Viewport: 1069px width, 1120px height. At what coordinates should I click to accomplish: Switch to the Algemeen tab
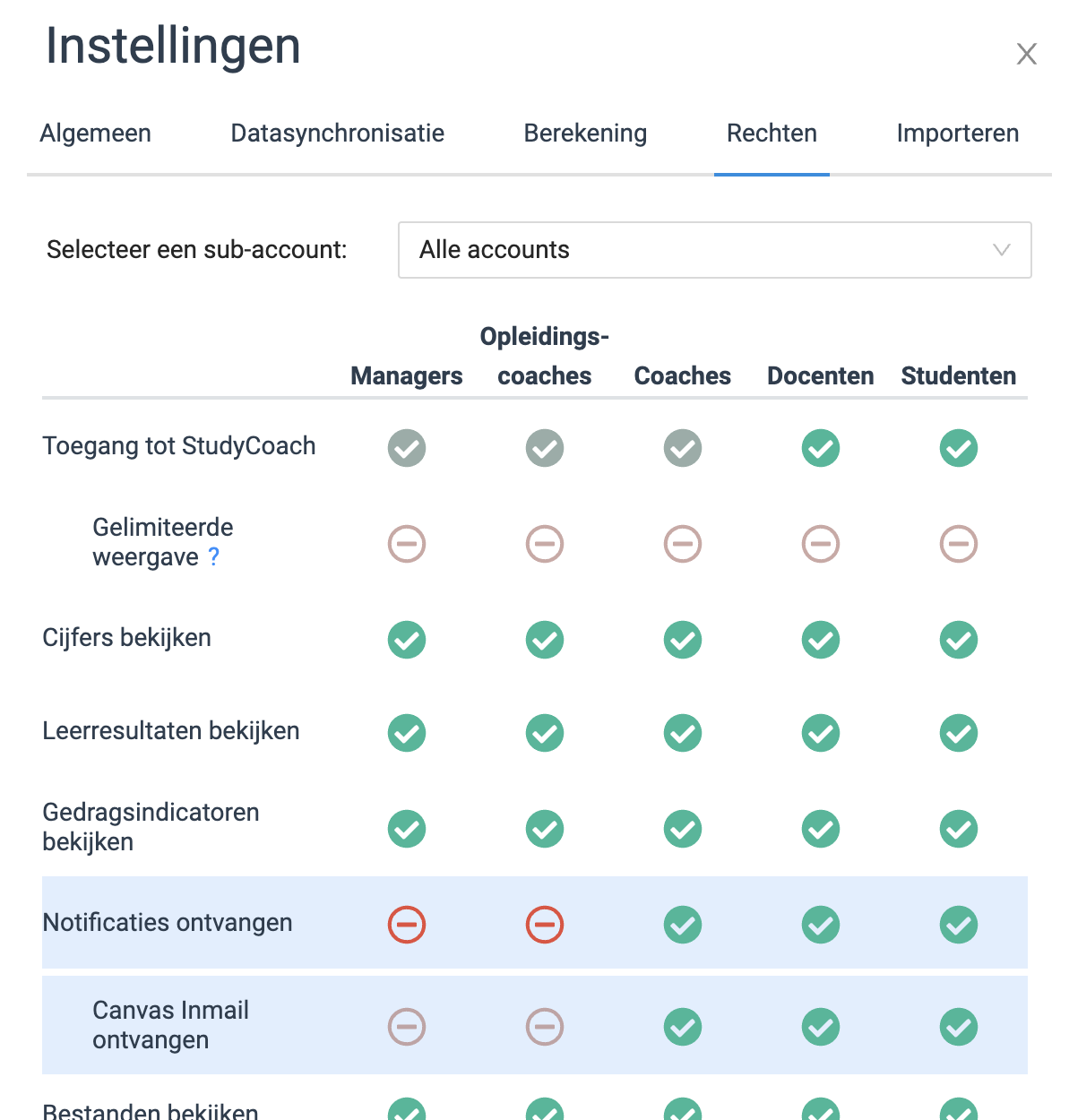click(96, 134)
